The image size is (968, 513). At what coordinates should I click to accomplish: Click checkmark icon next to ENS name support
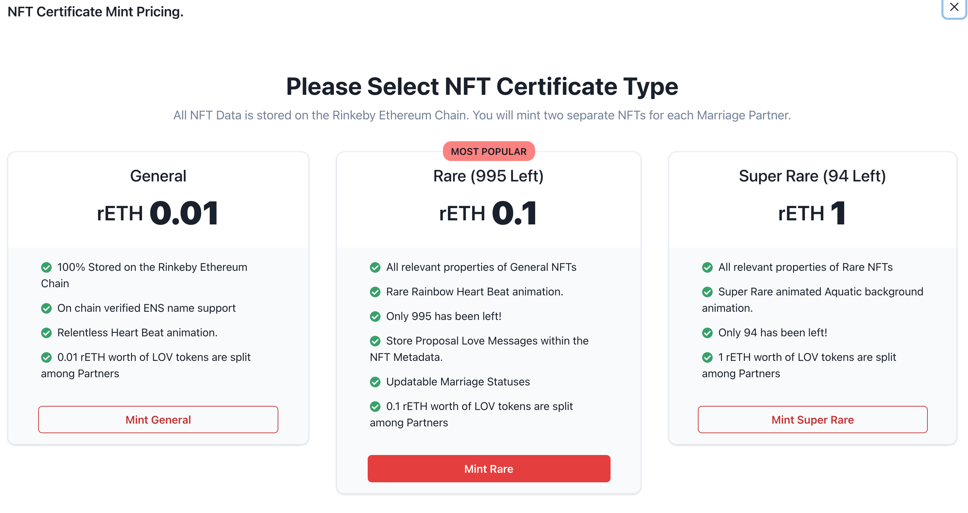coord(46,308)
